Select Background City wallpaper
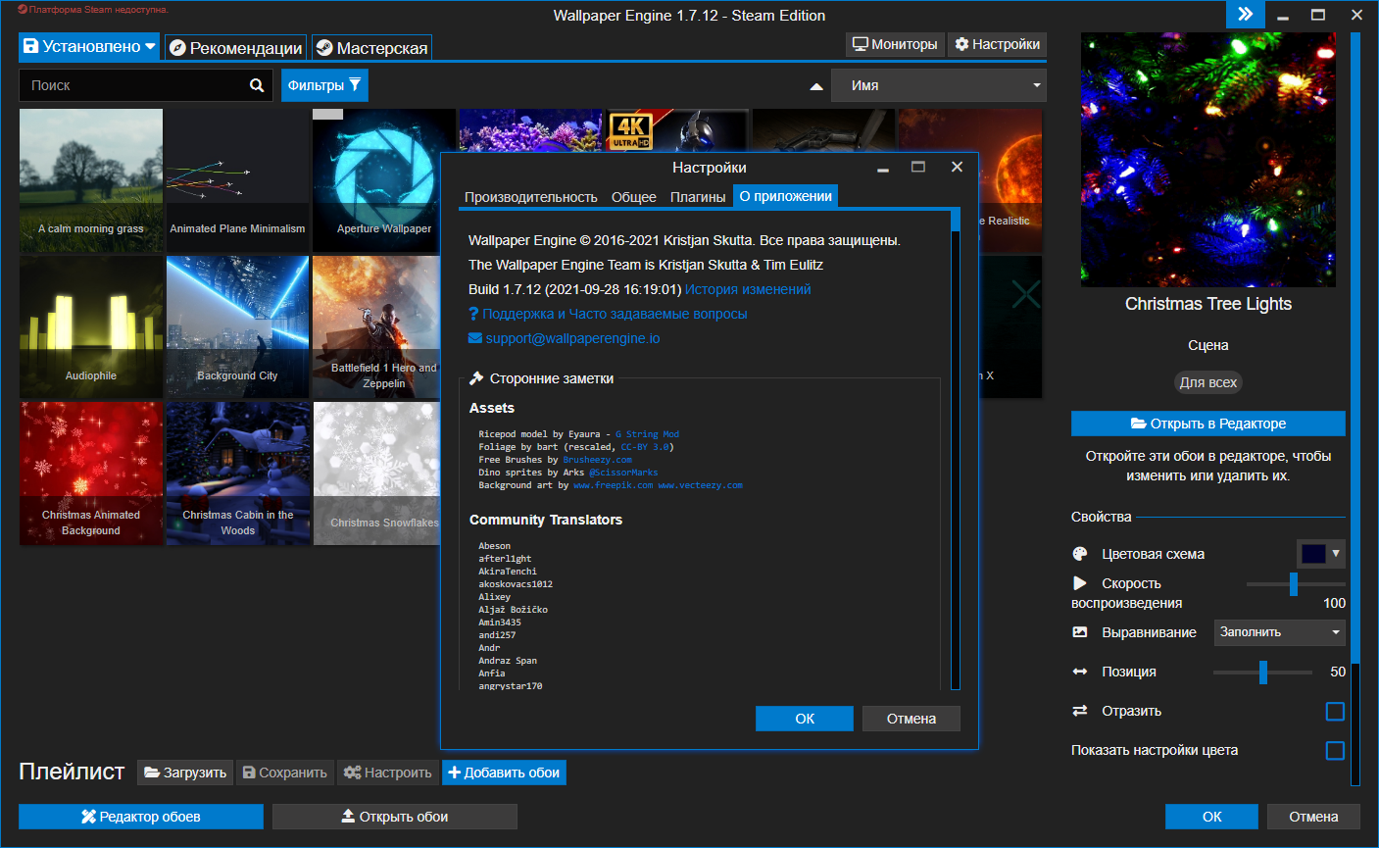 237,327
